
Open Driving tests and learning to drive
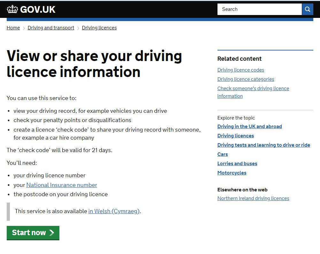[x=263, y=145]
